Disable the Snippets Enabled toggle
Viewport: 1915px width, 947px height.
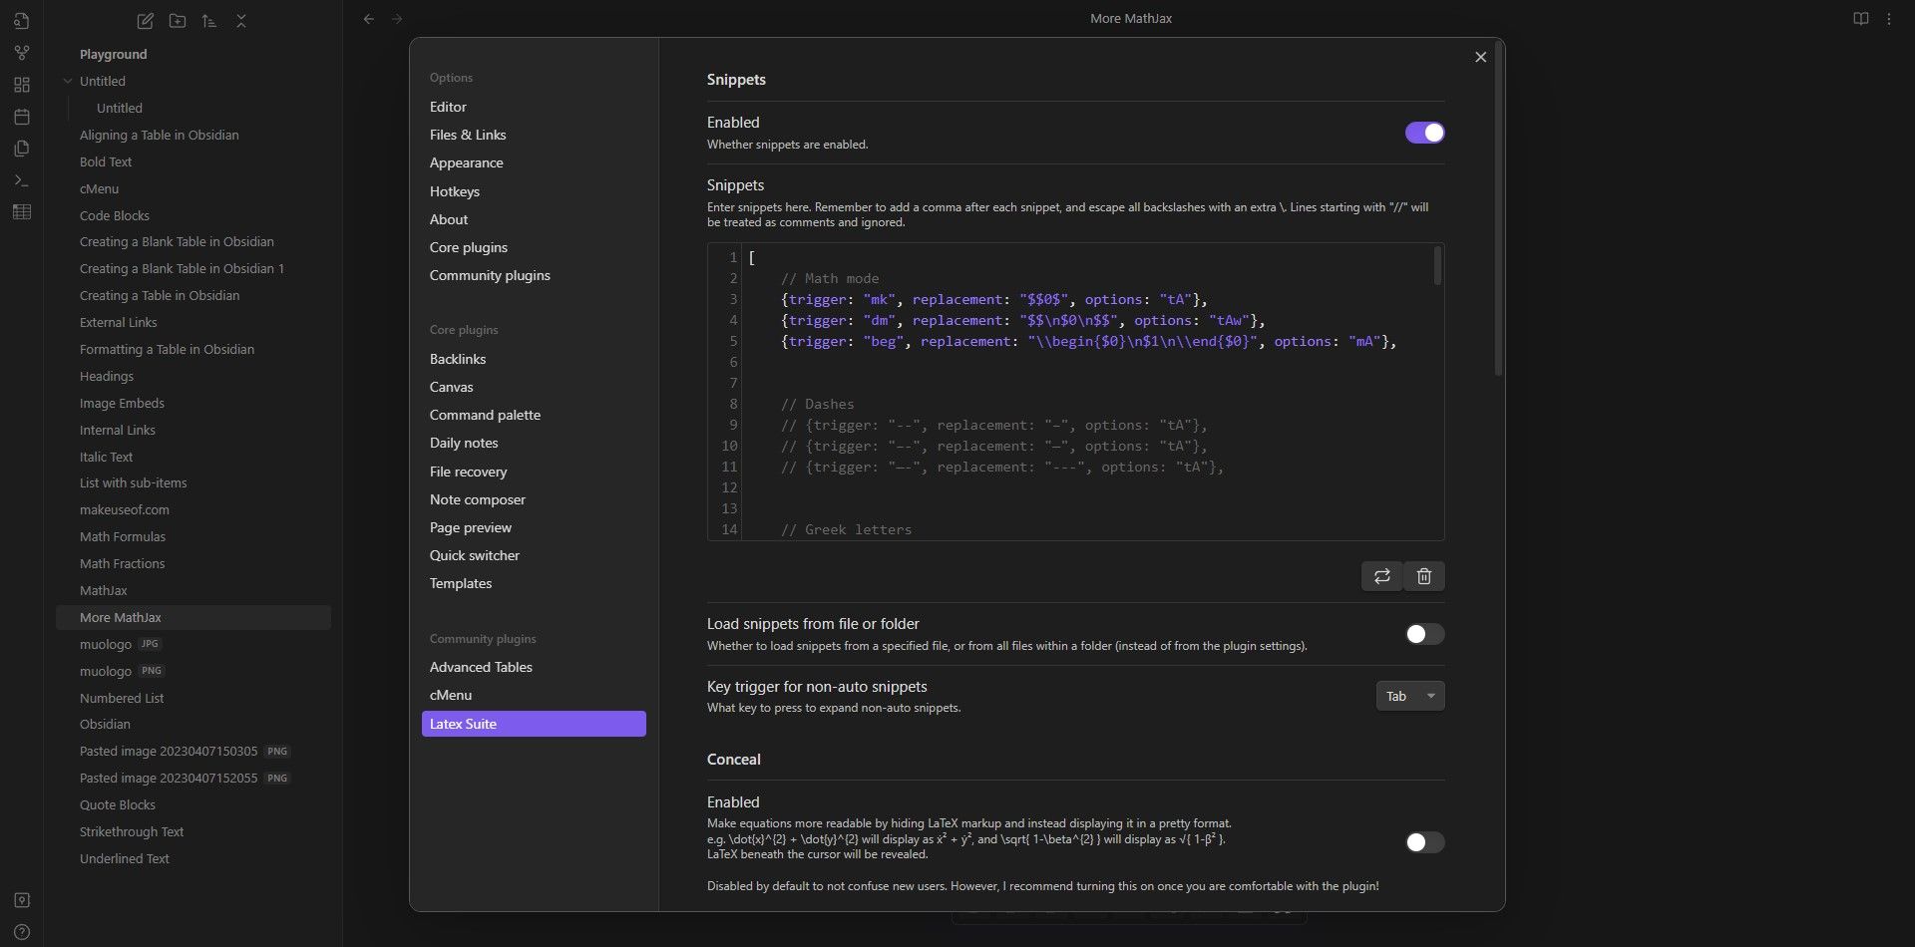pos(1424,132)
